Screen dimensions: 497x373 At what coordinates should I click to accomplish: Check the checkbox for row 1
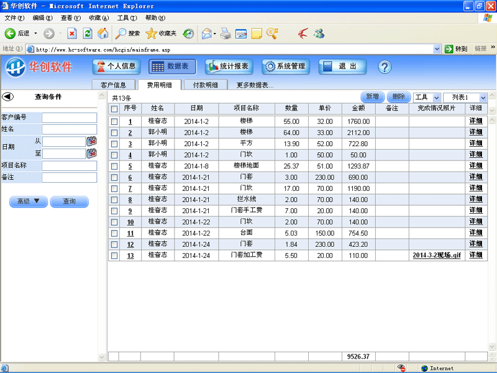(x=114, y=122)
